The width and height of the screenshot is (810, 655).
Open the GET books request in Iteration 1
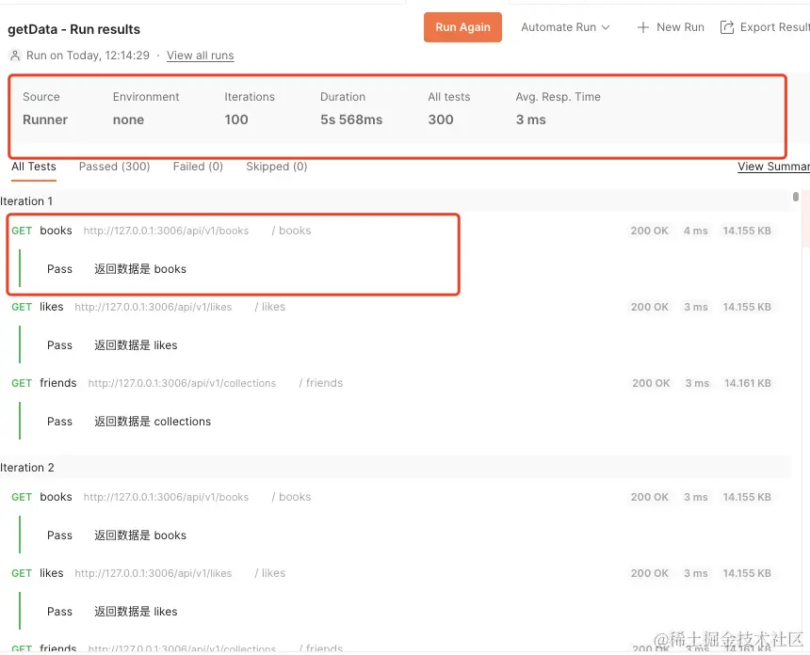pos(57,231)
